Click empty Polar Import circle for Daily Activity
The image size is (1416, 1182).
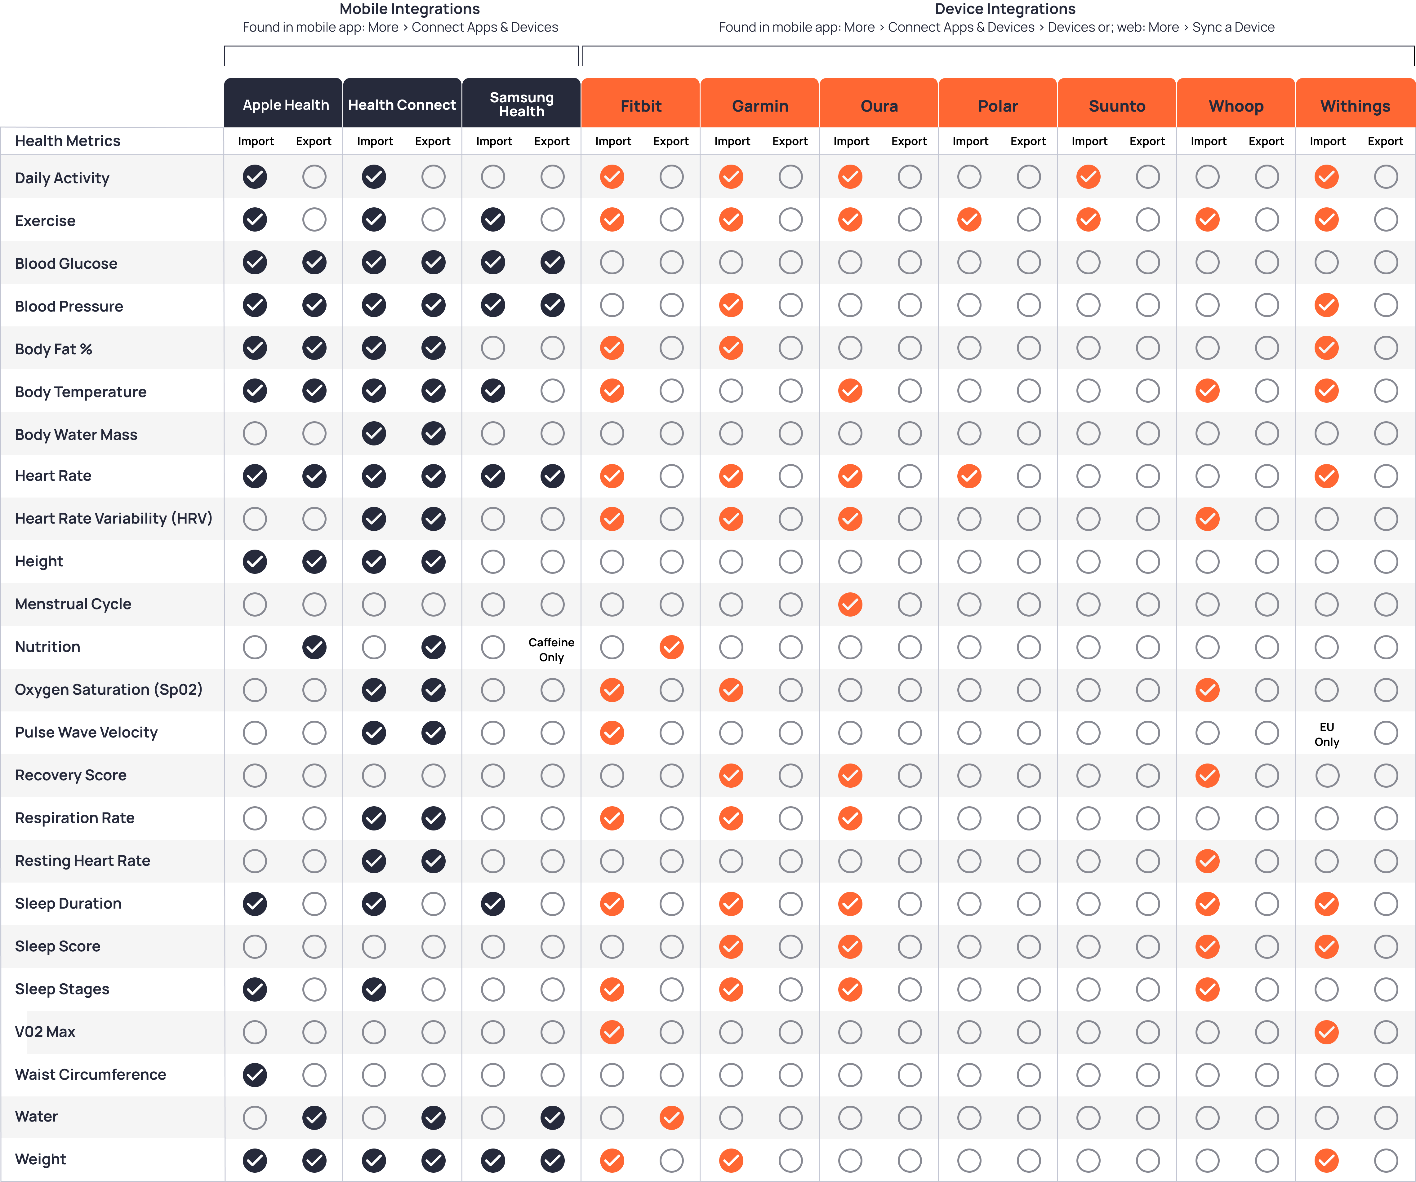tap(969, 177)
